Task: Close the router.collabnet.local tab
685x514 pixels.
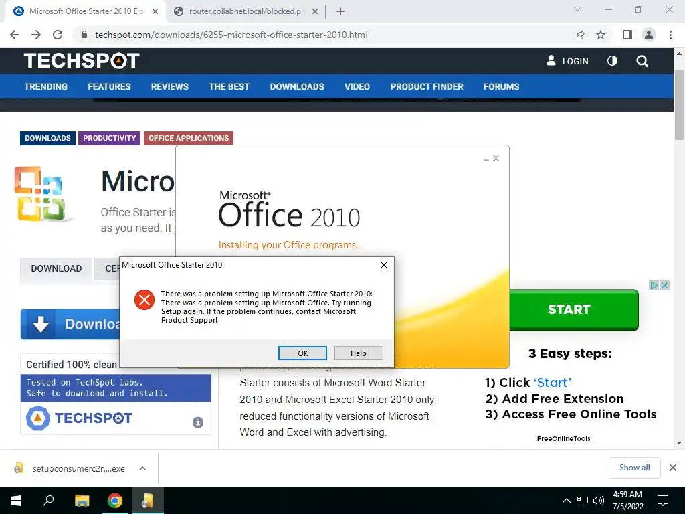Action: pos(315,12)
